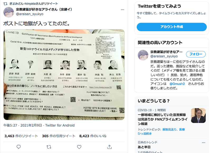Click the tweet timestamp 午後5:27 · 2021年2月9日
The image size is (211, 153).
23,126
